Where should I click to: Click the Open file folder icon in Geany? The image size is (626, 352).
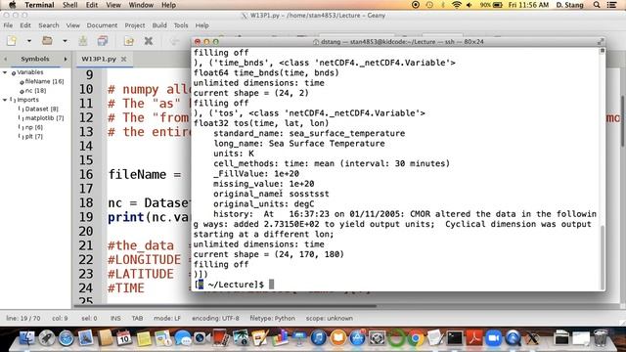point(47,41)
